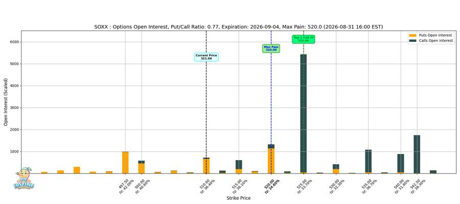Click the Irvine mascot logo
The image size is (460, 204).
(24, 178)
